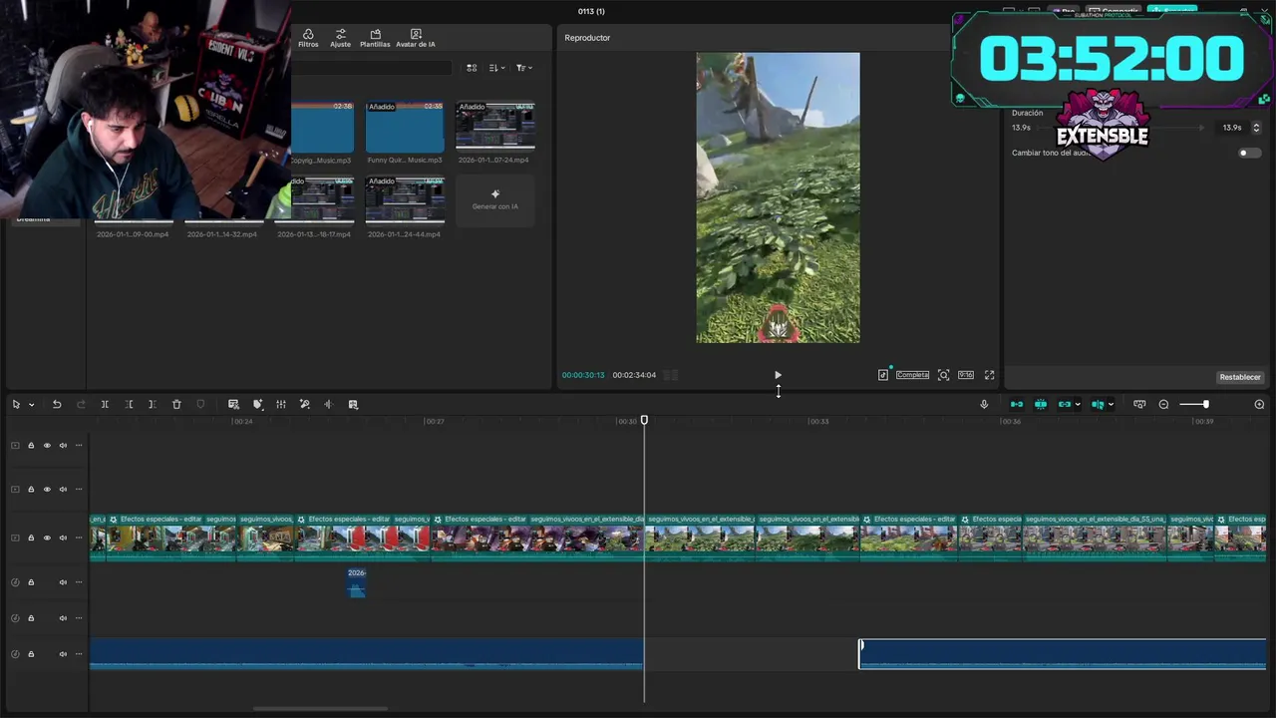The width and height of the screenshot is (1276, 718).
Task: Open the preview axis options dropdown arrow
Action: pyautogui.click(x=1111, y=405)
